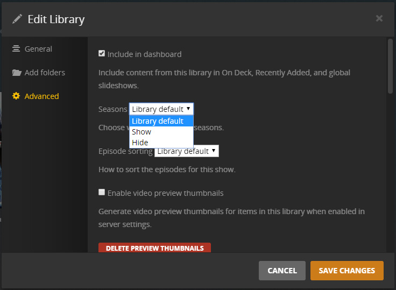Close the Edit Library dialog with X
The height and width of the screenshot is (290, 396).
coord(379,18)
